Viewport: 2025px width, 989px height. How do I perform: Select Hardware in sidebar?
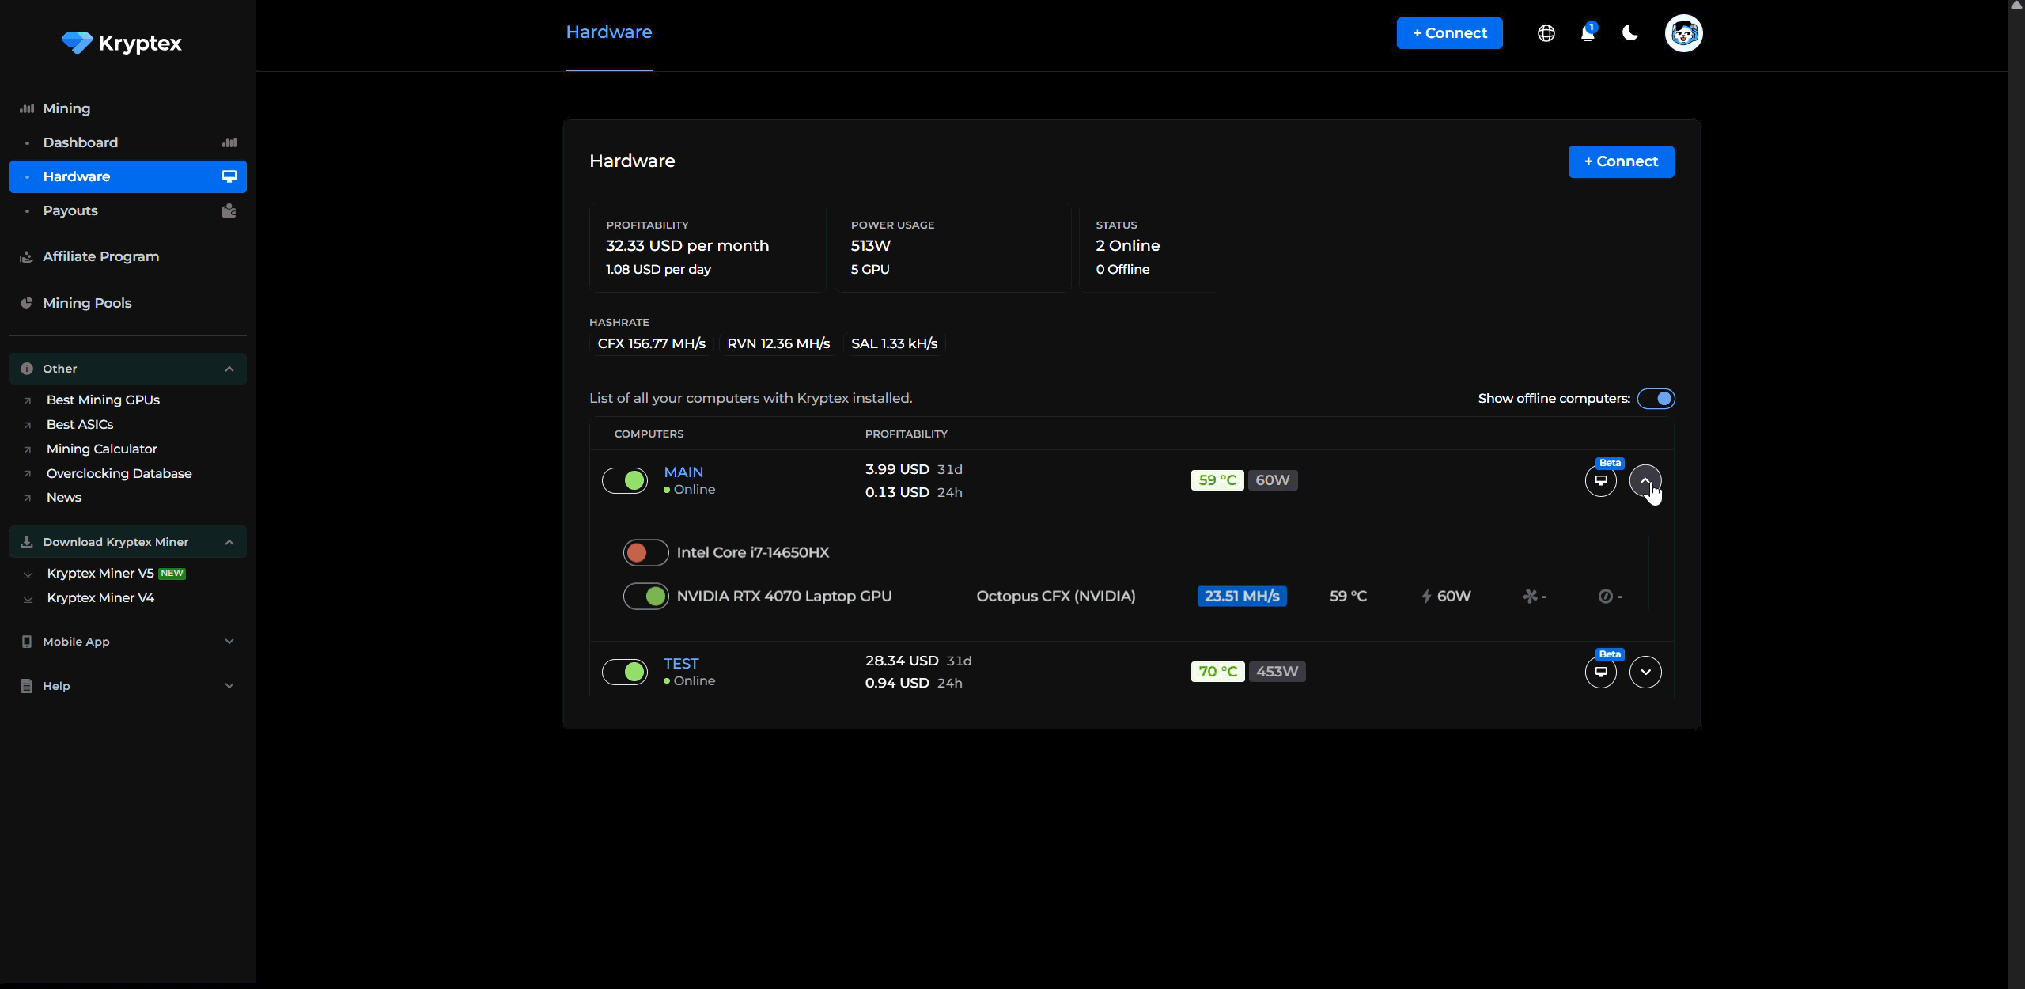128,176
